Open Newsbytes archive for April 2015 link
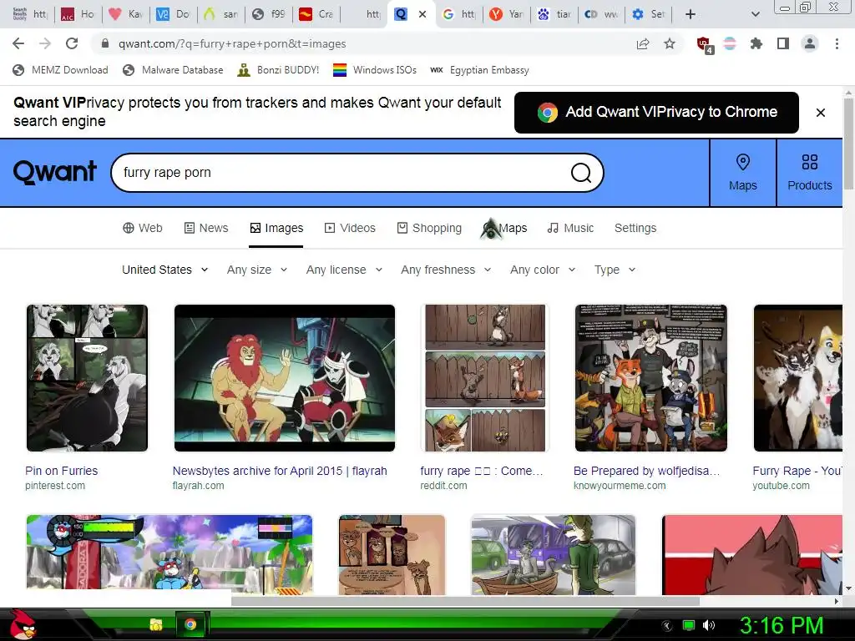The height and width of the screenshot is (641, 855). pos(280,471)
